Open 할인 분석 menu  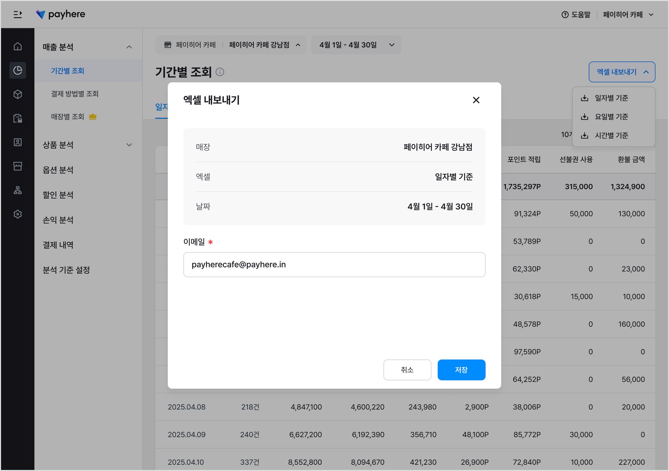(x=58, y=195)
